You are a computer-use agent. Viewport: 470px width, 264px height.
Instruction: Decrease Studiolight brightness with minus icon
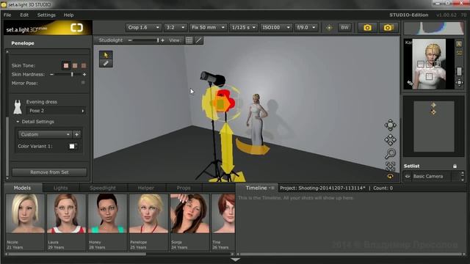click(130, 40)
